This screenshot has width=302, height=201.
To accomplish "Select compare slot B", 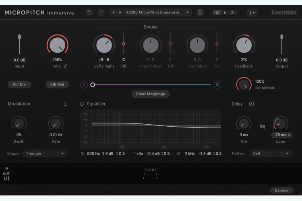I will (232, 13).
